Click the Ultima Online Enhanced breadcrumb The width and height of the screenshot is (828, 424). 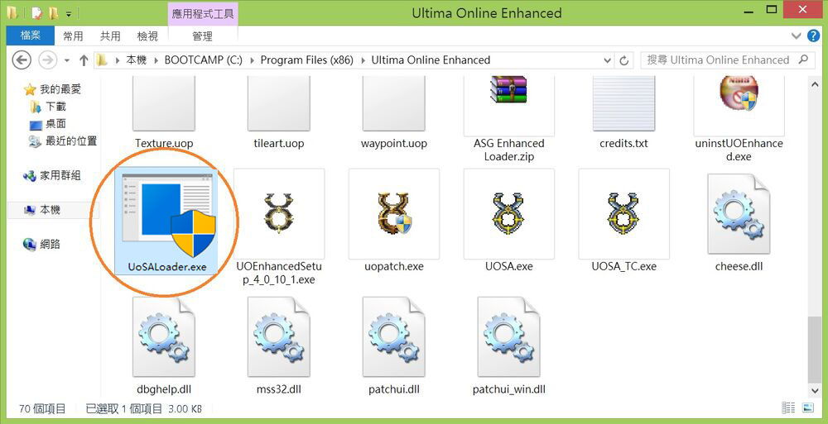pos(431,60)
